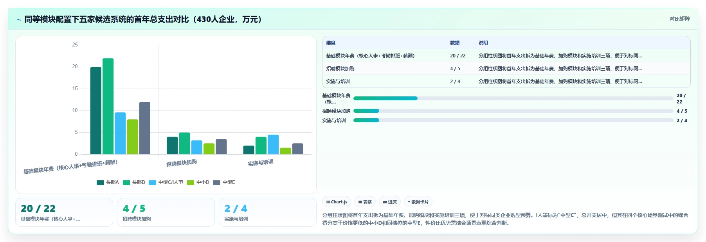Click table value 4 / 5
This screenshot has height=242, width=706.
455,69
